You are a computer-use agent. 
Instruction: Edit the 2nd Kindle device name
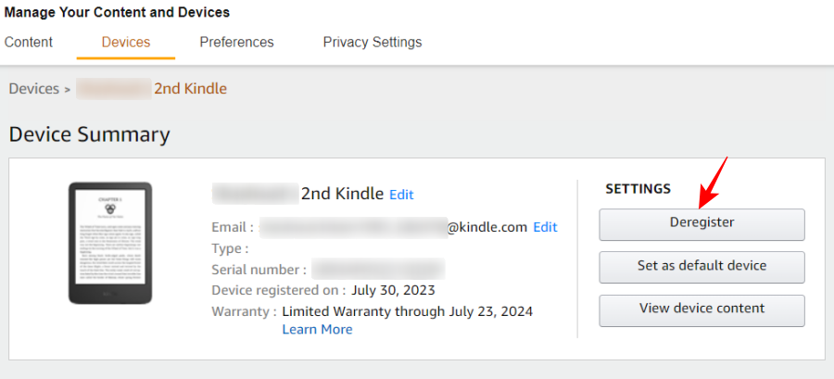pos(401,195)
